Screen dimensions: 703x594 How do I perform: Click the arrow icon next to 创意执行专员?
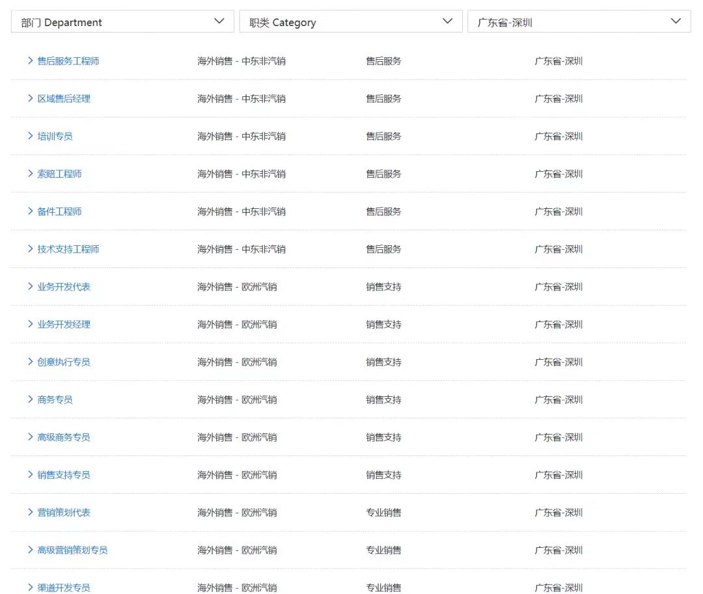30,362
